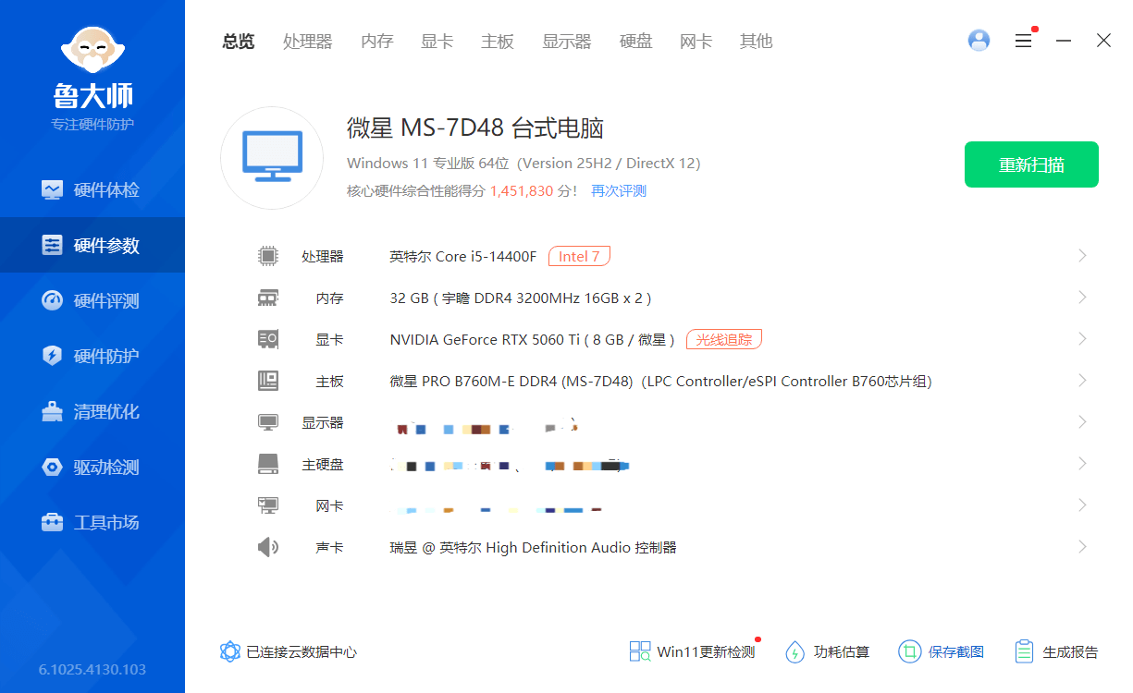Click the Intel 7 badge
The width and height of the screenshot is (1133, 693).
click(579, 256)
